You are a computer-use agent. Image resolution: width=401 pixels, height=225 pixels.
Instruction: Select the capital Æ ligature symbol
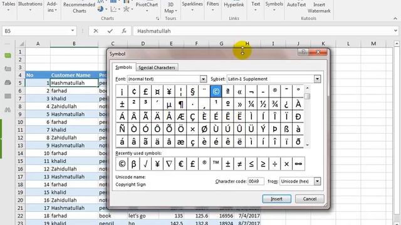(x=180, y=116)
